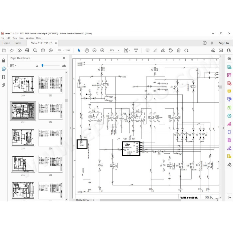Go to the previous page arrow
Image resolution: width=233 pixels, height=233 pixels.
click(43, 50)
